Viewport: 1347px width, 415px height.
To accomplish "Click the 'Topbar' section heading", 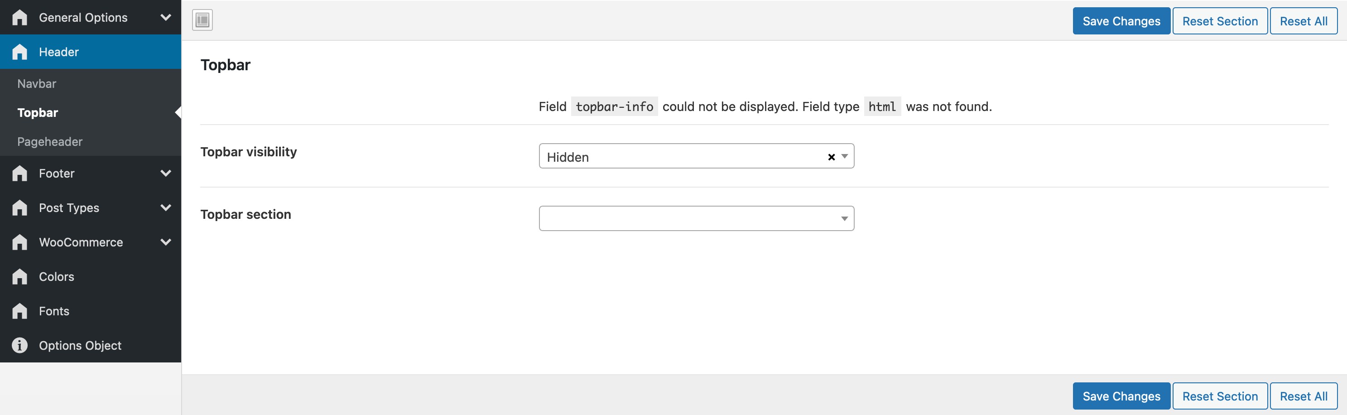I will (226, 65).
